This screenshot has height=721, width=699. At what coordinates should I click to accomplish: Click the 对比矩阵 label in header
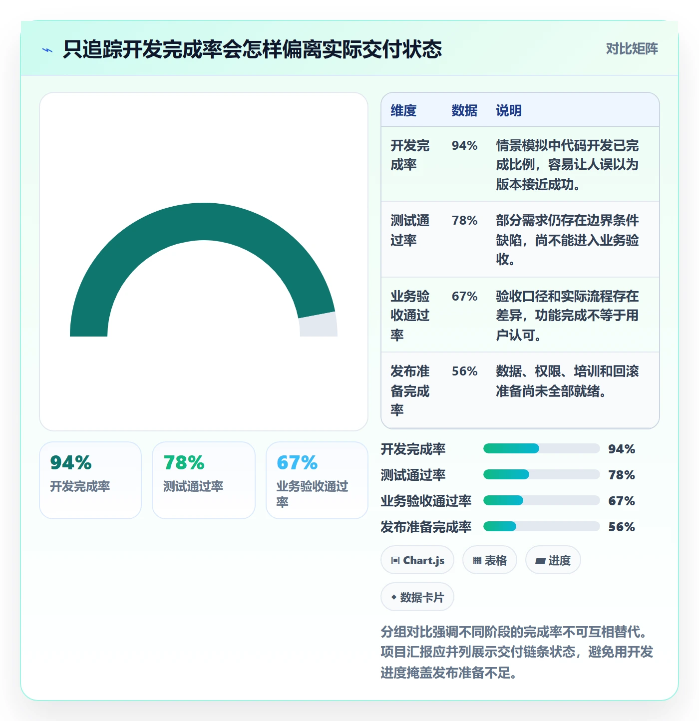[632, 48]
